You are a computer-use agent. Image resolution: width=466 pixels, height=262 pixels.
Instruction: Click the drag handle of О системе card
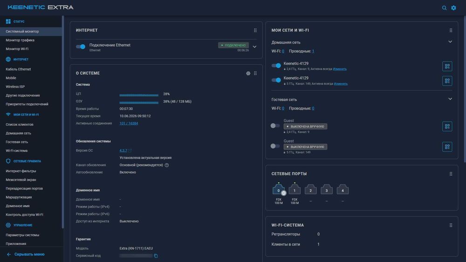point(255,73)
